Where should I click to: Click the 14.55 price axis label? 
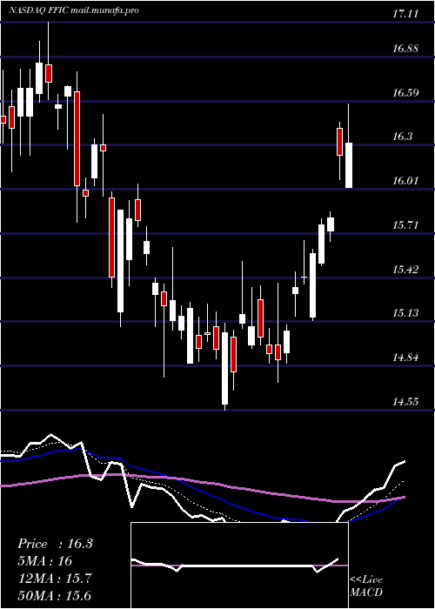405,401
